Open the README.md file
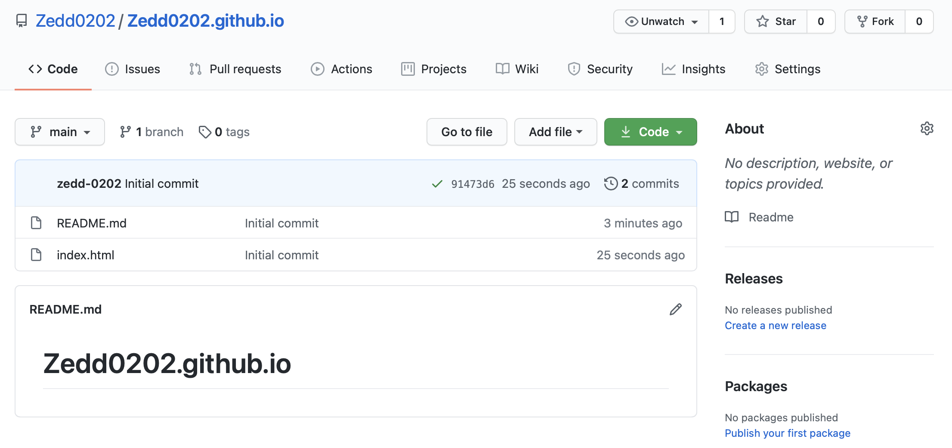The height and width of the screenshot is (448, 952). click(92, 223)
